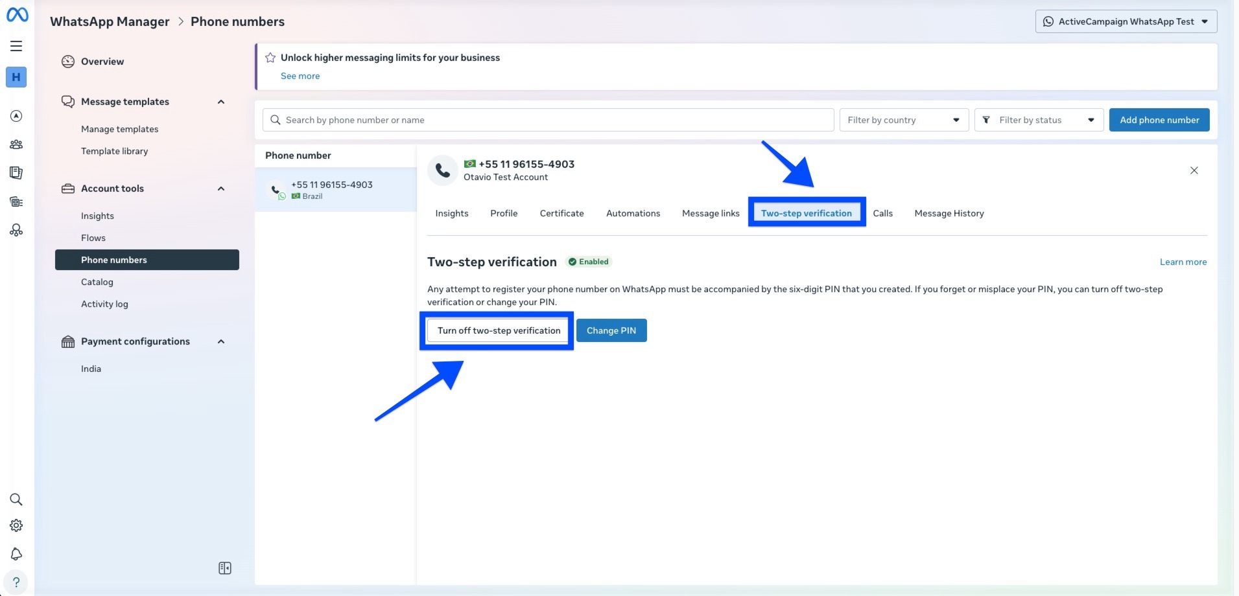Viewport: 1239px width, 596px height.
Task: Click the phone avatar icon in details header
Action: point(443,170)
